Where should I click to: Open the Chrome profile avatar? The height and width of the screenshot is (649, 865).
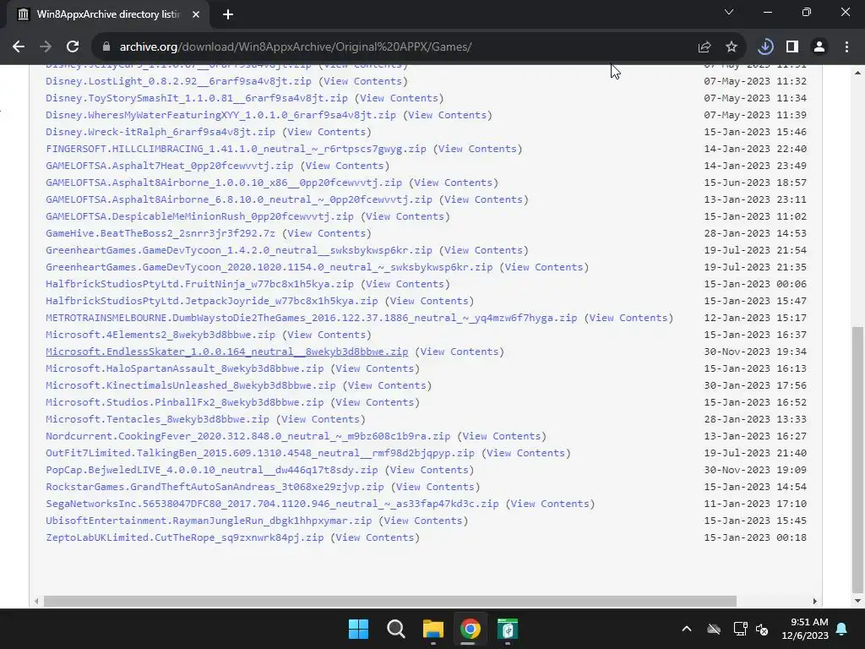click(x=819, y=47)
